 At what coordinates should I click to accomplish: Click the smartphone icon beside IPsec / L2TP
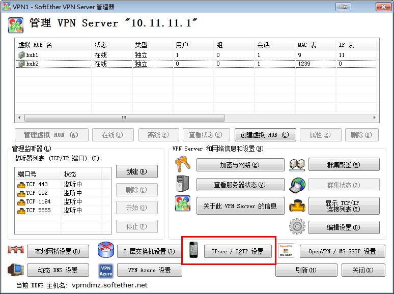pos(193,250)
